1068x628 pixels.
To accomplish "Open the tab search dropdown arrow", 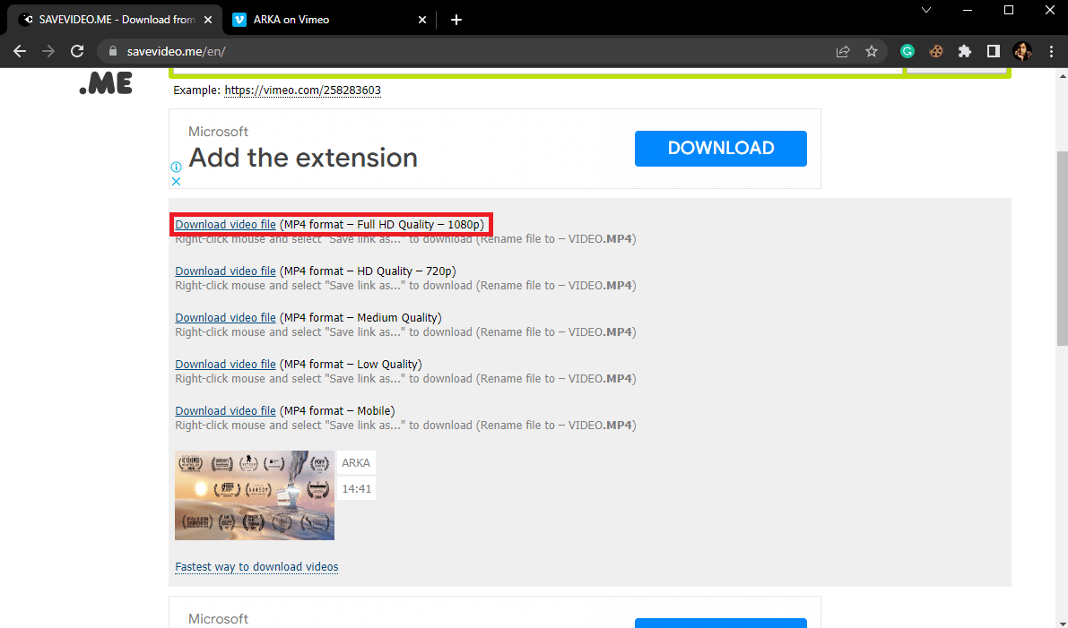I will [x=926, y=10].
